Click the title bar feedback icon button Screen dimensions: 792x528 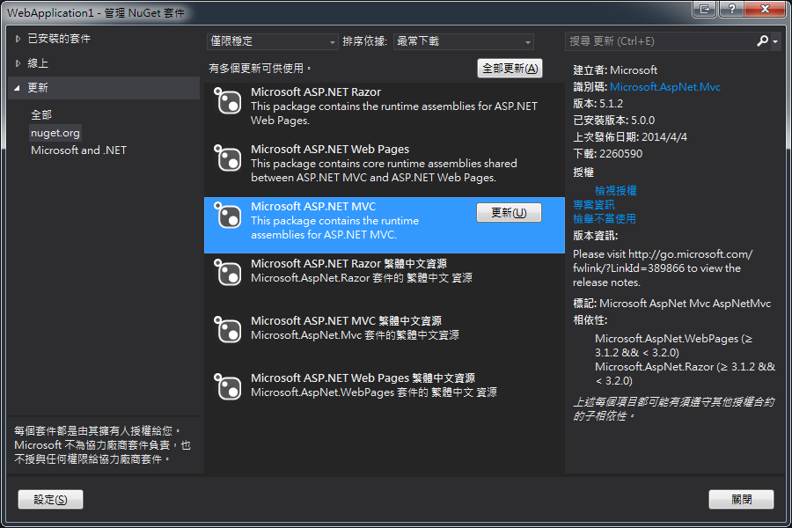coord(705,9)
